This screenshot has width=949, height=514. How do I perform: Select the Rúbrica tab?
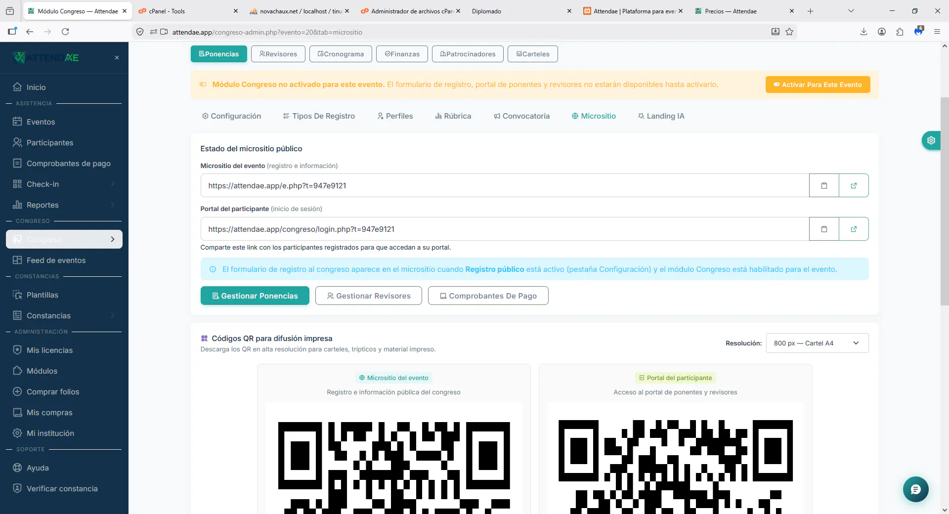[x=453, y=116]
